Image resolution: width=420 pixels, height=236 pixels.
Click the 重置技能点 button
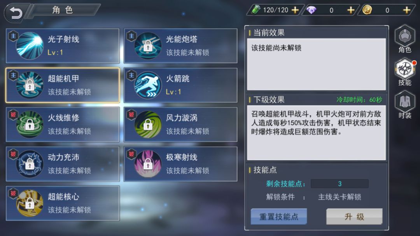[279, 217]
